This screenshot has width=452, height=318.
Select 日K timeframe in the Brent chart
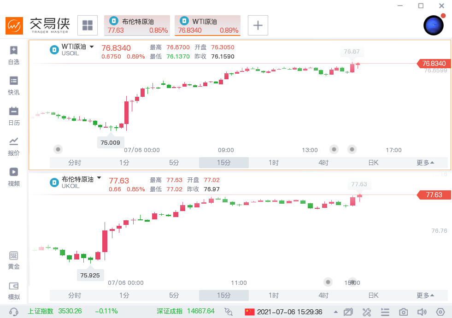pos(373,295)
